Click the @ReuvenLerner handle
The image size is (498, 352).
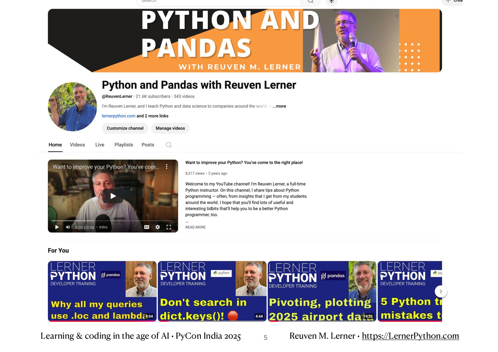[x=117, y=96]
